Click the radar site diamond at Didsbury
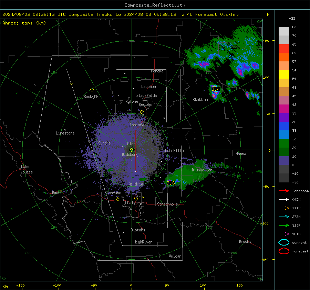 tap(132, 150)
